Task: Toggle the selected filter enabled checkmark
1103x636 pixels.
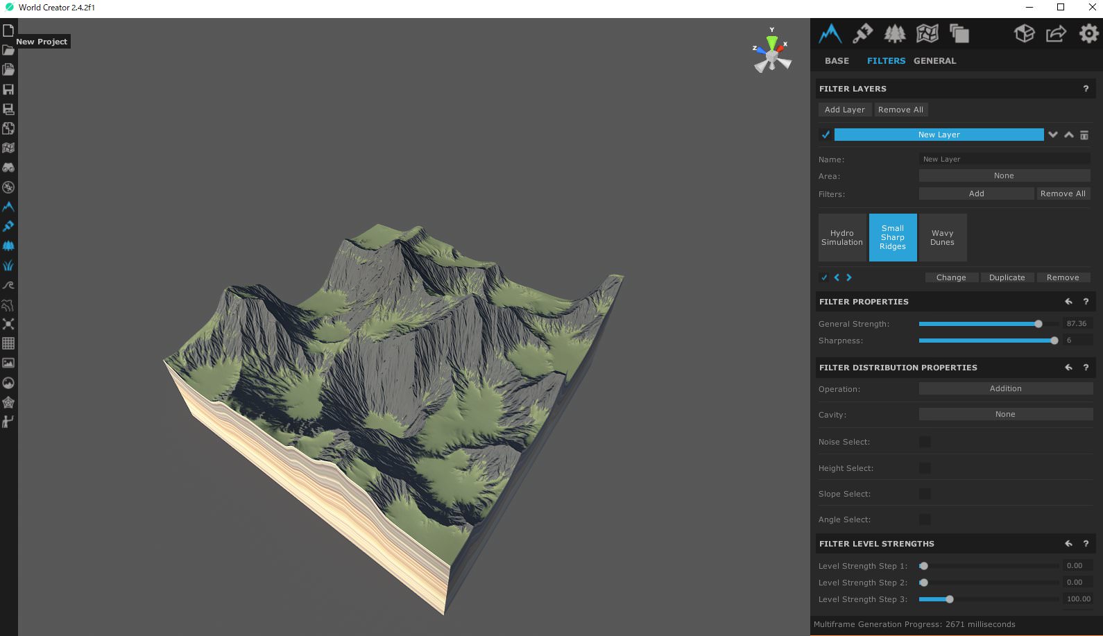Action: click(x=824, y=277)
